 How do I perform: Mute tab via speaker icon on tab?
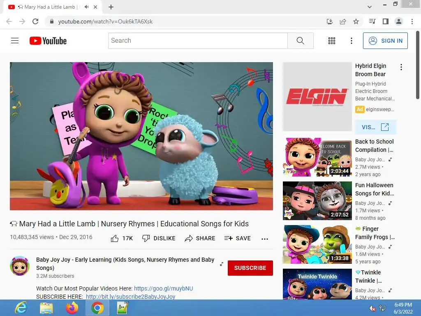(86, 7)
